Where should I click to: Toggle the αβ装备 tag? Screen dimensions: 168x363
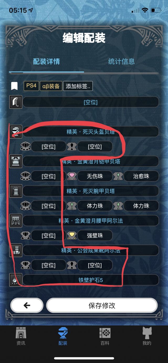[51, 86]
